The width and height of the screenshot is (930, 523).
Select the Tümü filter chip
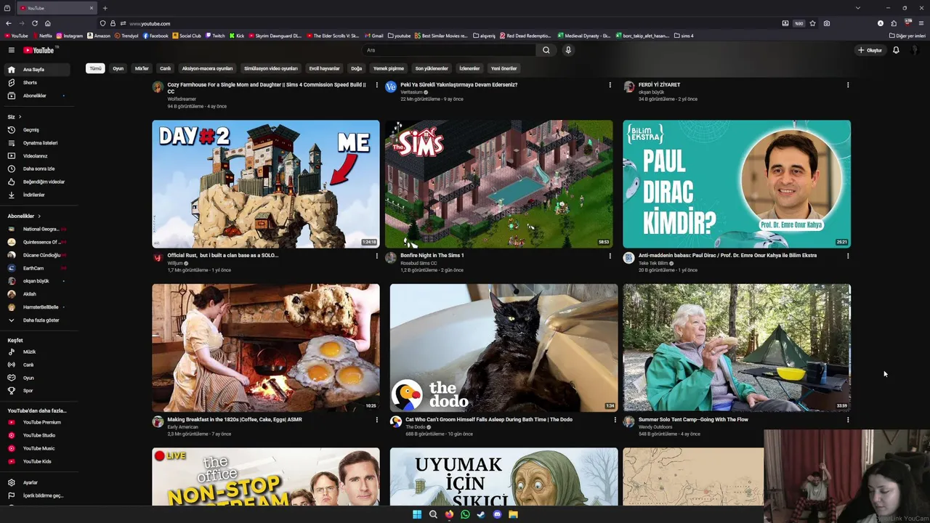pyautogui.click(x=95, y=68)
